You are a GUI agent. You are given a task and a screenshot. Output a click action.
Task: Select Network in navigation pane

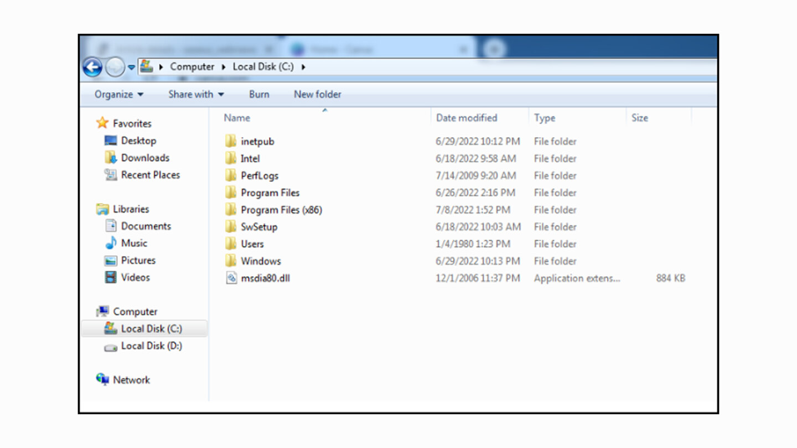(x=132, y=380)
